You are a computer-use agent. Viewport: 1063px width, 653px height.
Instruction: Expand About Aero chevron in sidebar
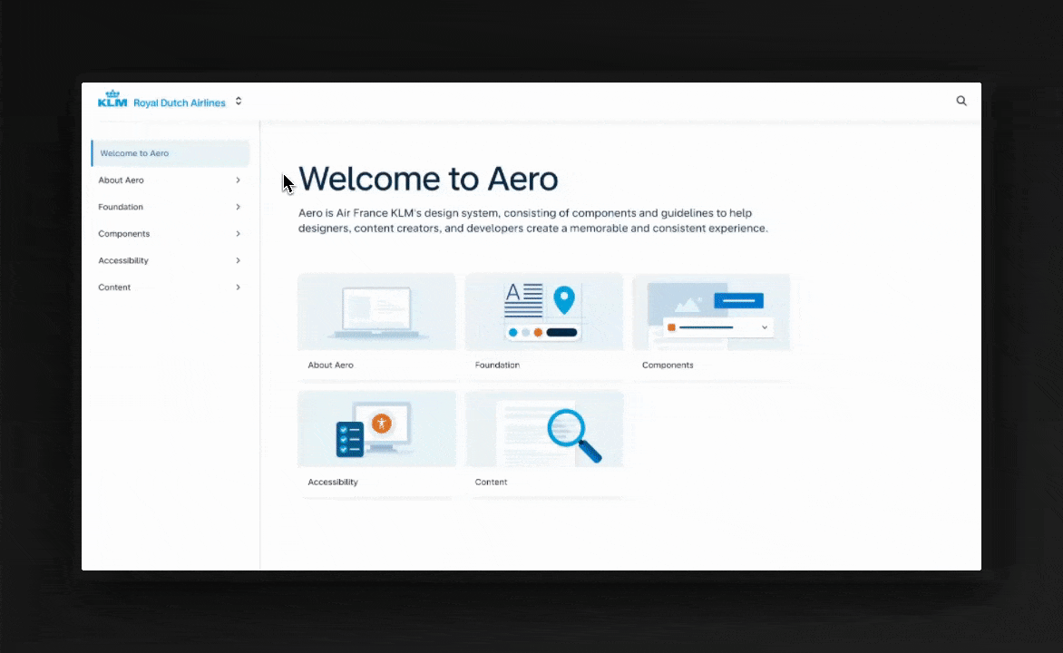238,180
